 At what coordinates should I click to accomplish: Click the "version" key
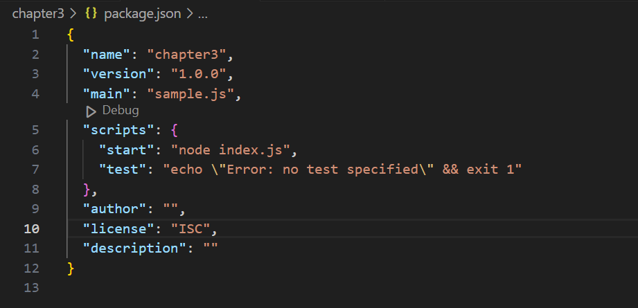119,74
